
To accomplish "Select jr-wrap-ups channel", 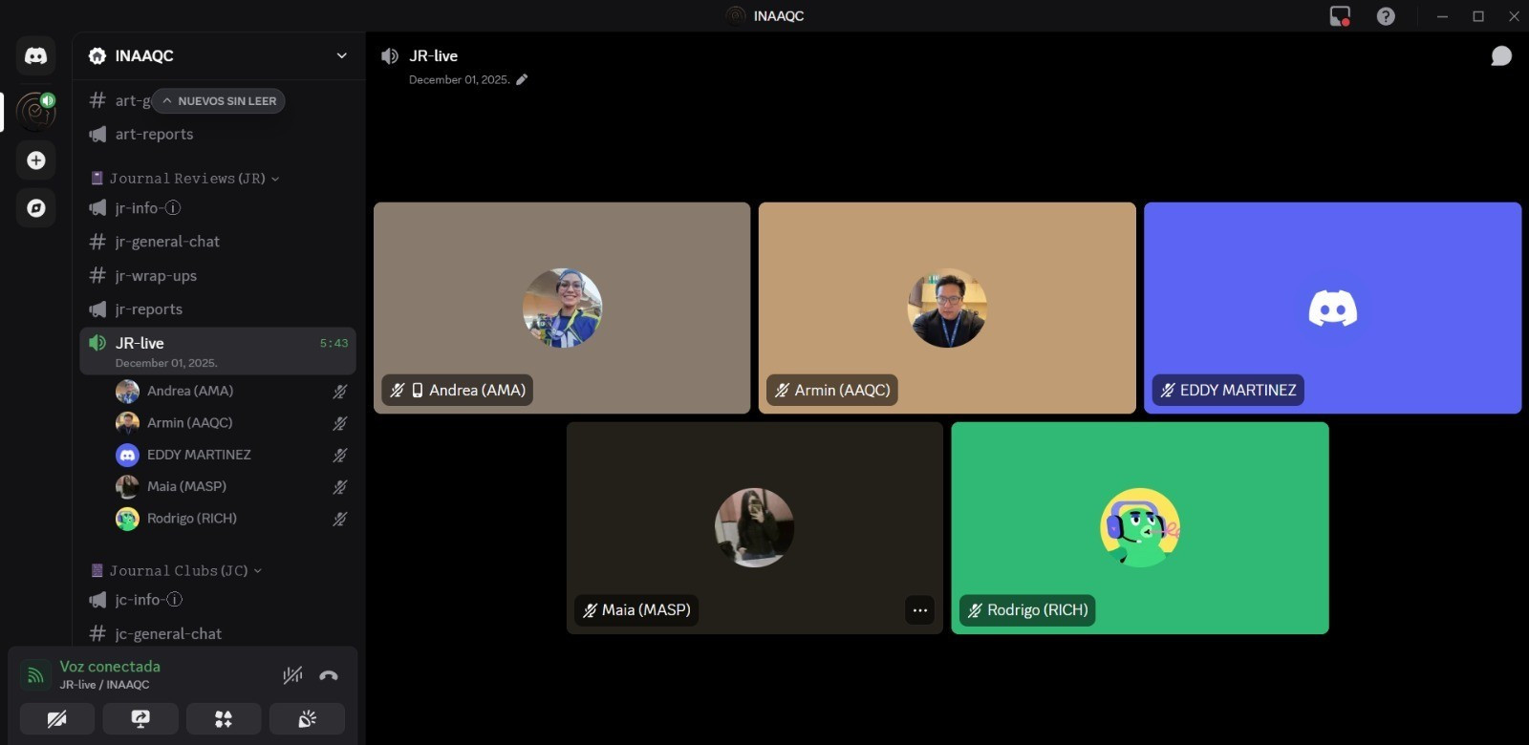I will 156,276.
